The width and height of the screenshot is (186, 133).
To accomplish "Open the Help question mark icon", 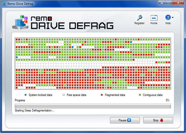I will [168, 18].
